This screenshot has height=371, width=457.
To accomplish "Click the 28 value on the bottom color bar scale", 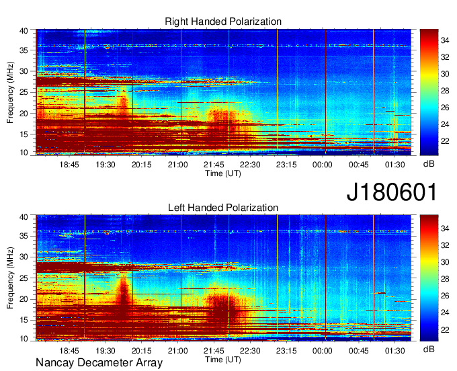I will (x=445, y=279).
